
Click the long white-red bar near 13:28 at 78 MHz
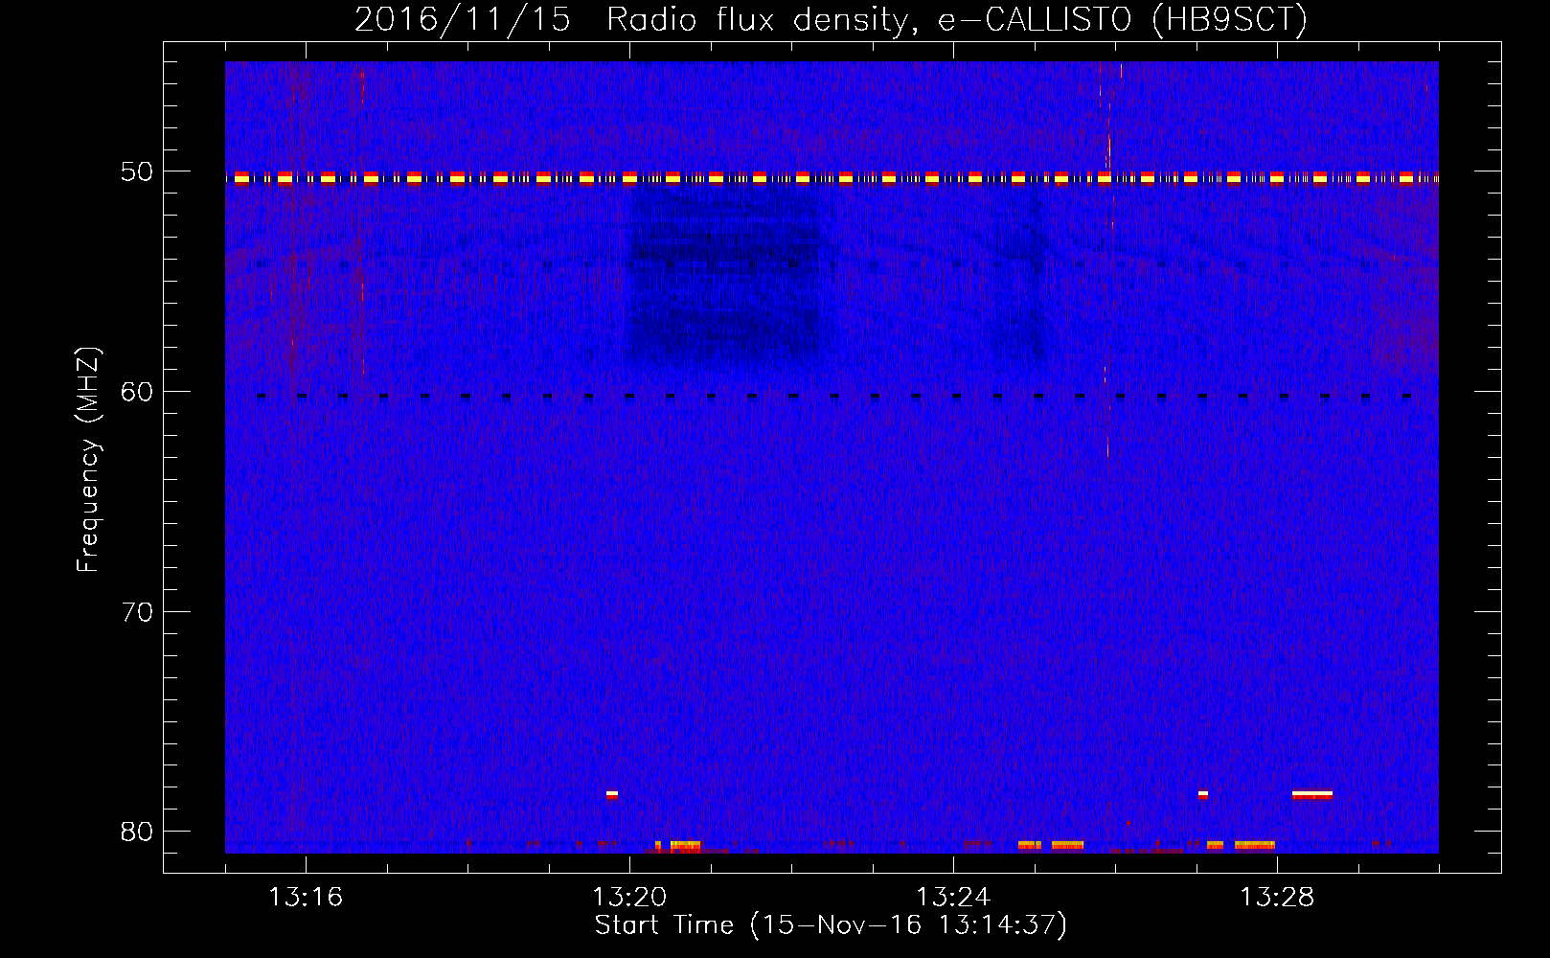(1312, 794)
